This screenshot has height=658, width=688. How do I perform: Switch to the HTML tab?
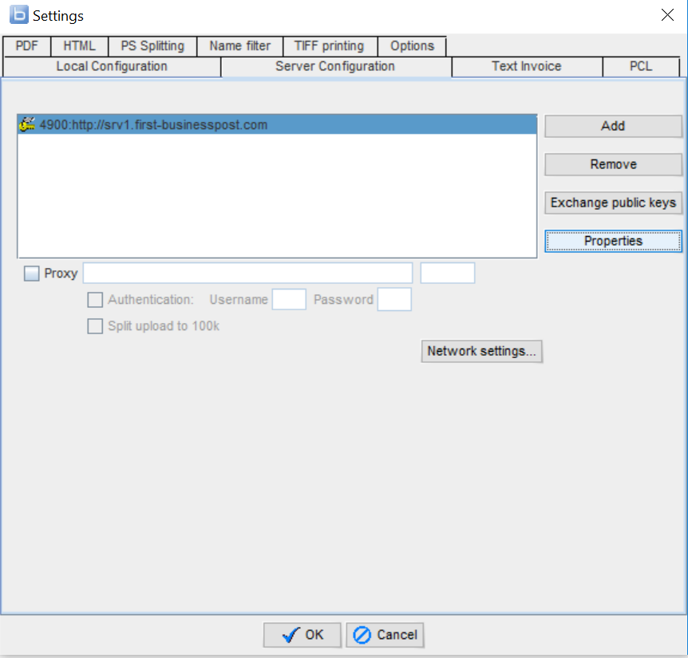[80, 46]
